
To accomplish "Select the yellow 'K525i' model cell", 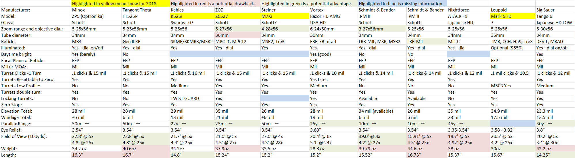I will [x=192, y=16].
